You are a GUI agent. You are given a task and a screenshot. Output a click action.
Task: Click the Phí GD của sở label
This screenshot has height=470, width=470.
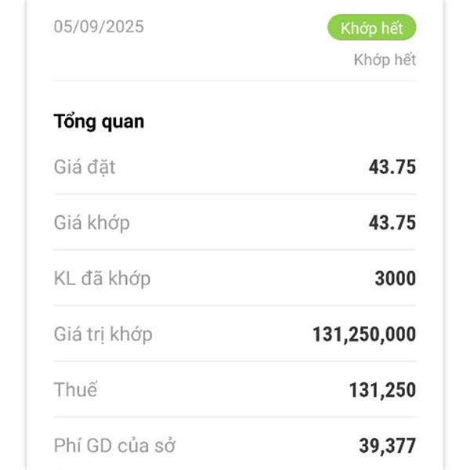[114, 446]
